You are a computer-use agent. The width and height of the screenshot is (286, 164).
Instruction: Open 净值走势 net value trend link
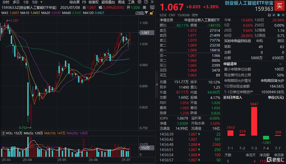click(x=166, y=20)
